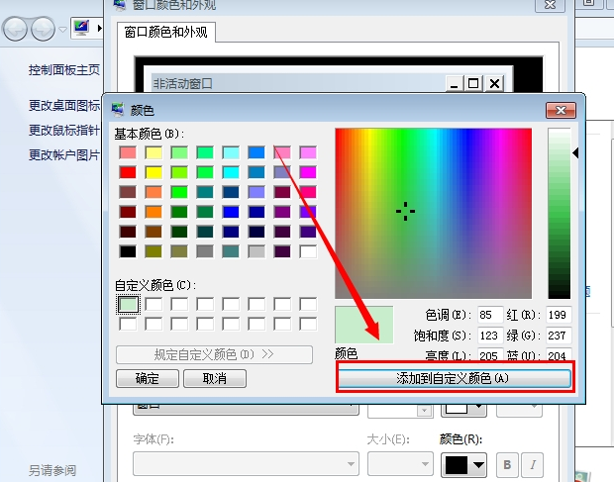Open 控制面板主页 link
This screenshot has width=614, height=482.
coord(64,70)
